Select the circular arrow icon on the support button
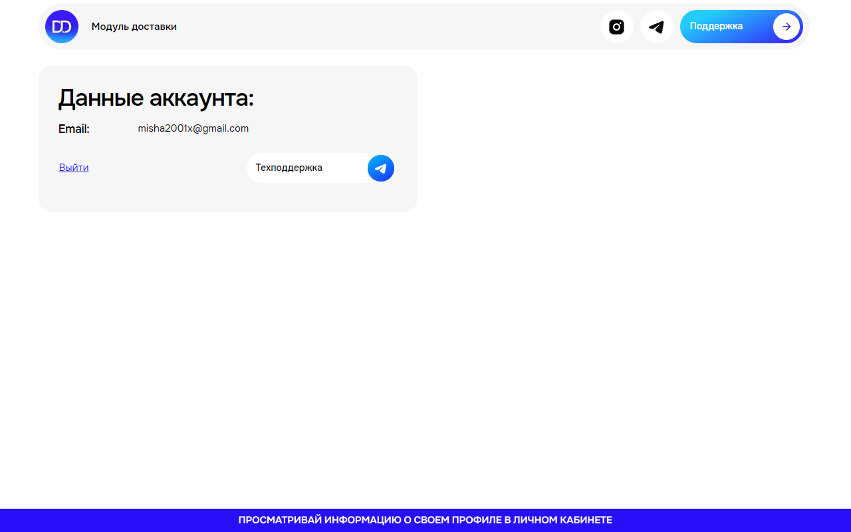The height and width of the screenshot is (532, 851). coord(786,27)
